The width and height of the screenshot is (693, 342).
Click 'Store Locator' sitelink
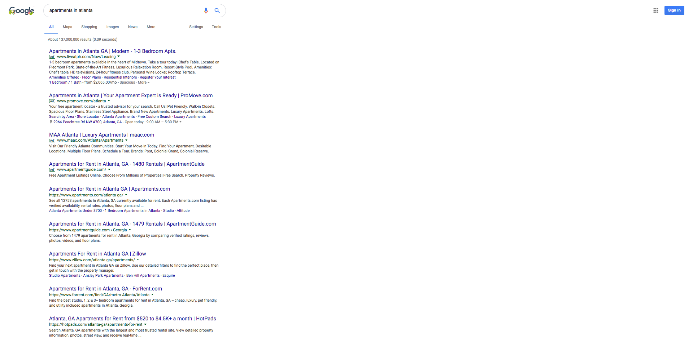(88, 117)
